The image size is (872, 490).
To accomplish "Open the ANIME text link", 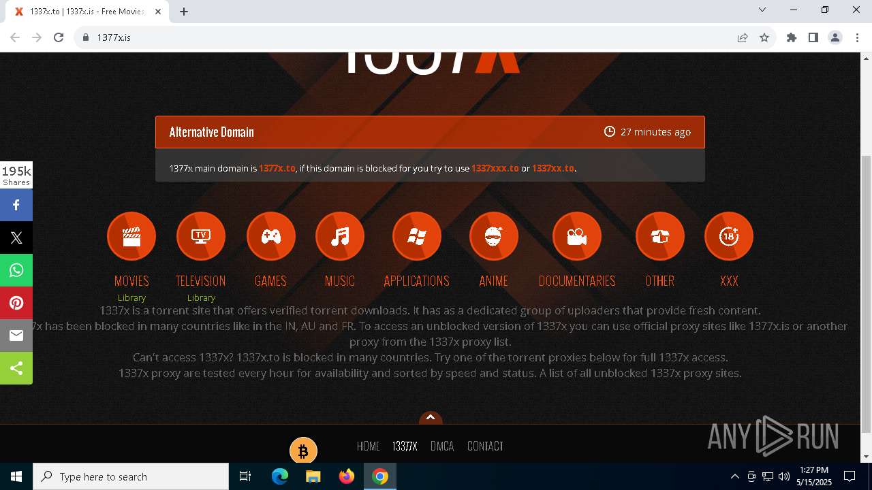I will 493,281.
